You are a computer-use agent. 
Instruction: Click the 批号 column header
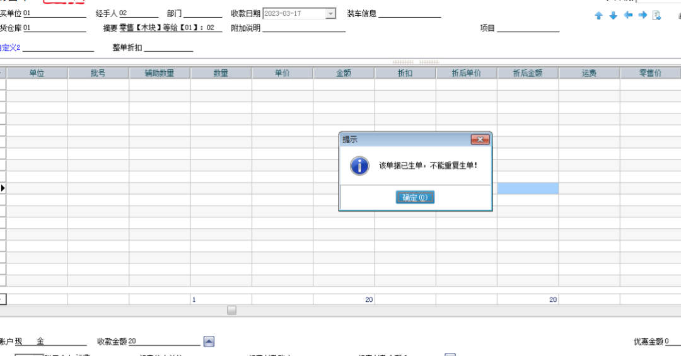click(x=98, y=73)
